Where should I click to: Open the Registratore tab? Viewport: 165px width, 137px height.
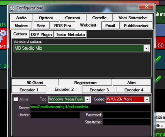click(85, 83)
